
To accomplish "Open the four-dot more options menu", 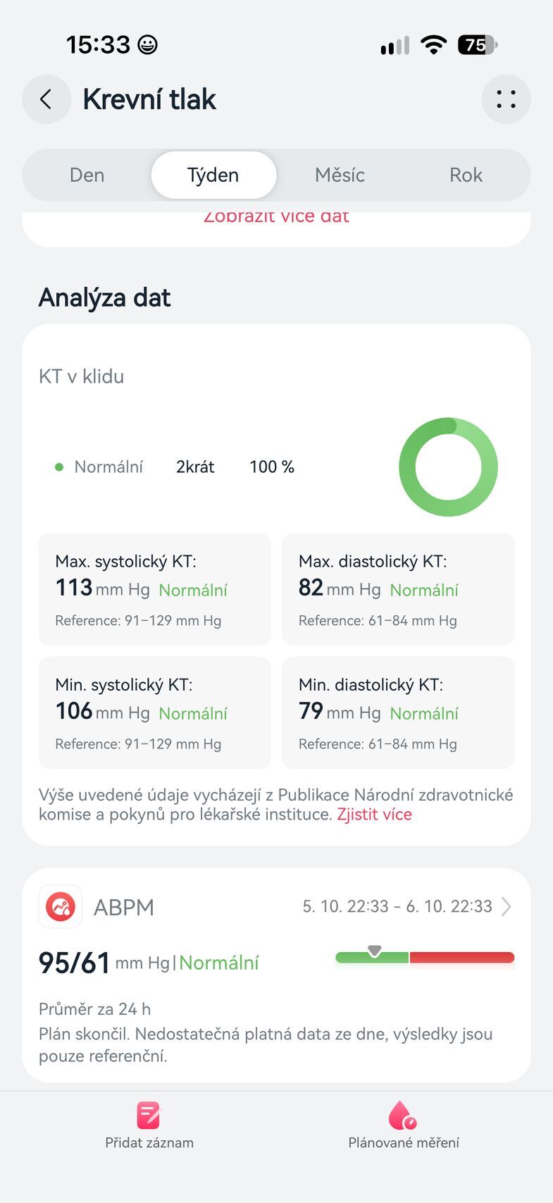I will tap(506, 99).
